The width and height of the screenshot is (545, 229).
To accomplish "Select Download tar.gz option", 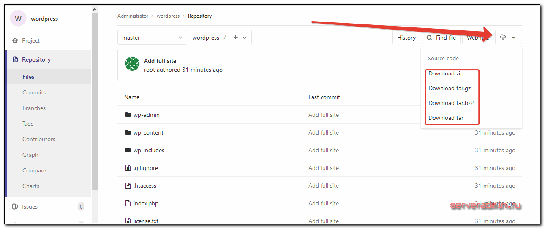I will pos(450,88).
